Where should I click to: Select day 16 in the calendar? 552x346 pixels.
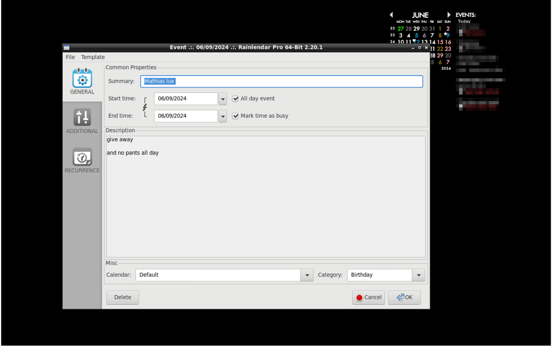pos(448,42)
